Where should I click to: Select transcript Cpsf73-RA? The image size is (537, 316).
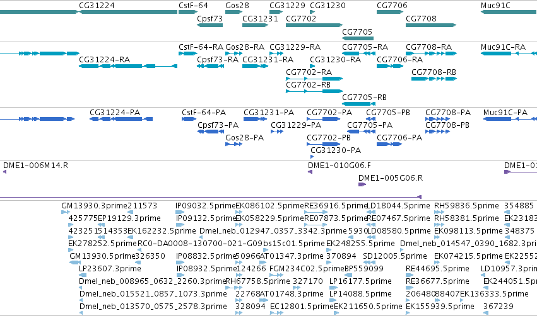coord(218,59)
